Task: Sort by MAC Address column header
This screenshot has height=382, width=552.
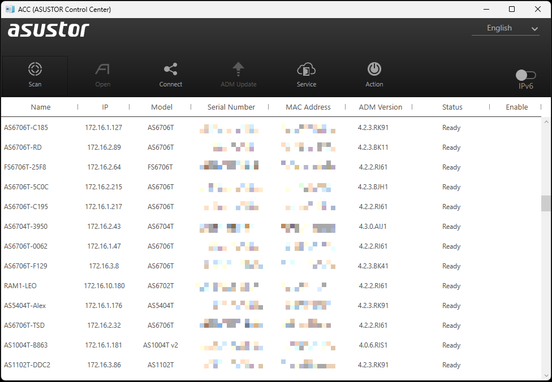Action: [x=308, y=107]
